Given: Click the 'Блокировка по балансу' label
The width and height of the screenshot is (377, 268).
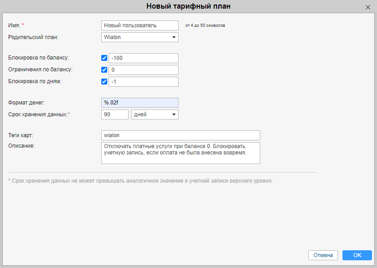Looking at the screenshot, I should [39, 58].
